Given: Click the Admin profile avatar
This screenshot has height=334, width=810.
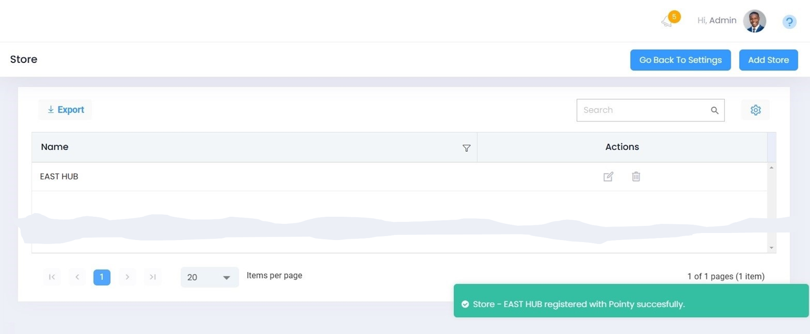Looking at the screenshot, I should click(x=754, y=21).
